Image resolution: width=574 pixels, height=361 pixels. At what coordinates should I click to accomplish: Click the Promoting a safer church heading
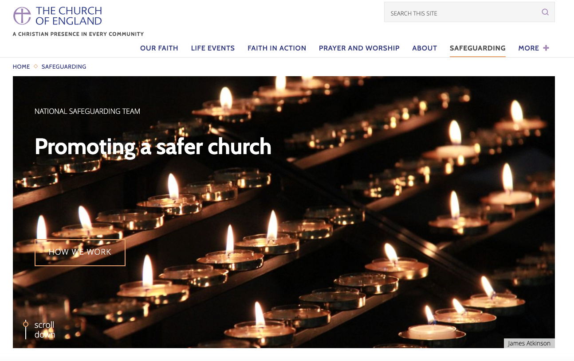pyautogui.click(x=153, y=147)
